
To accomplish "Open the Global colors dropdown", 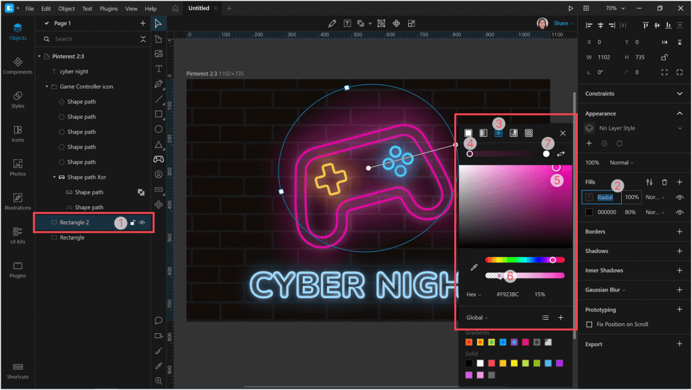I will [x=476, y=318].
